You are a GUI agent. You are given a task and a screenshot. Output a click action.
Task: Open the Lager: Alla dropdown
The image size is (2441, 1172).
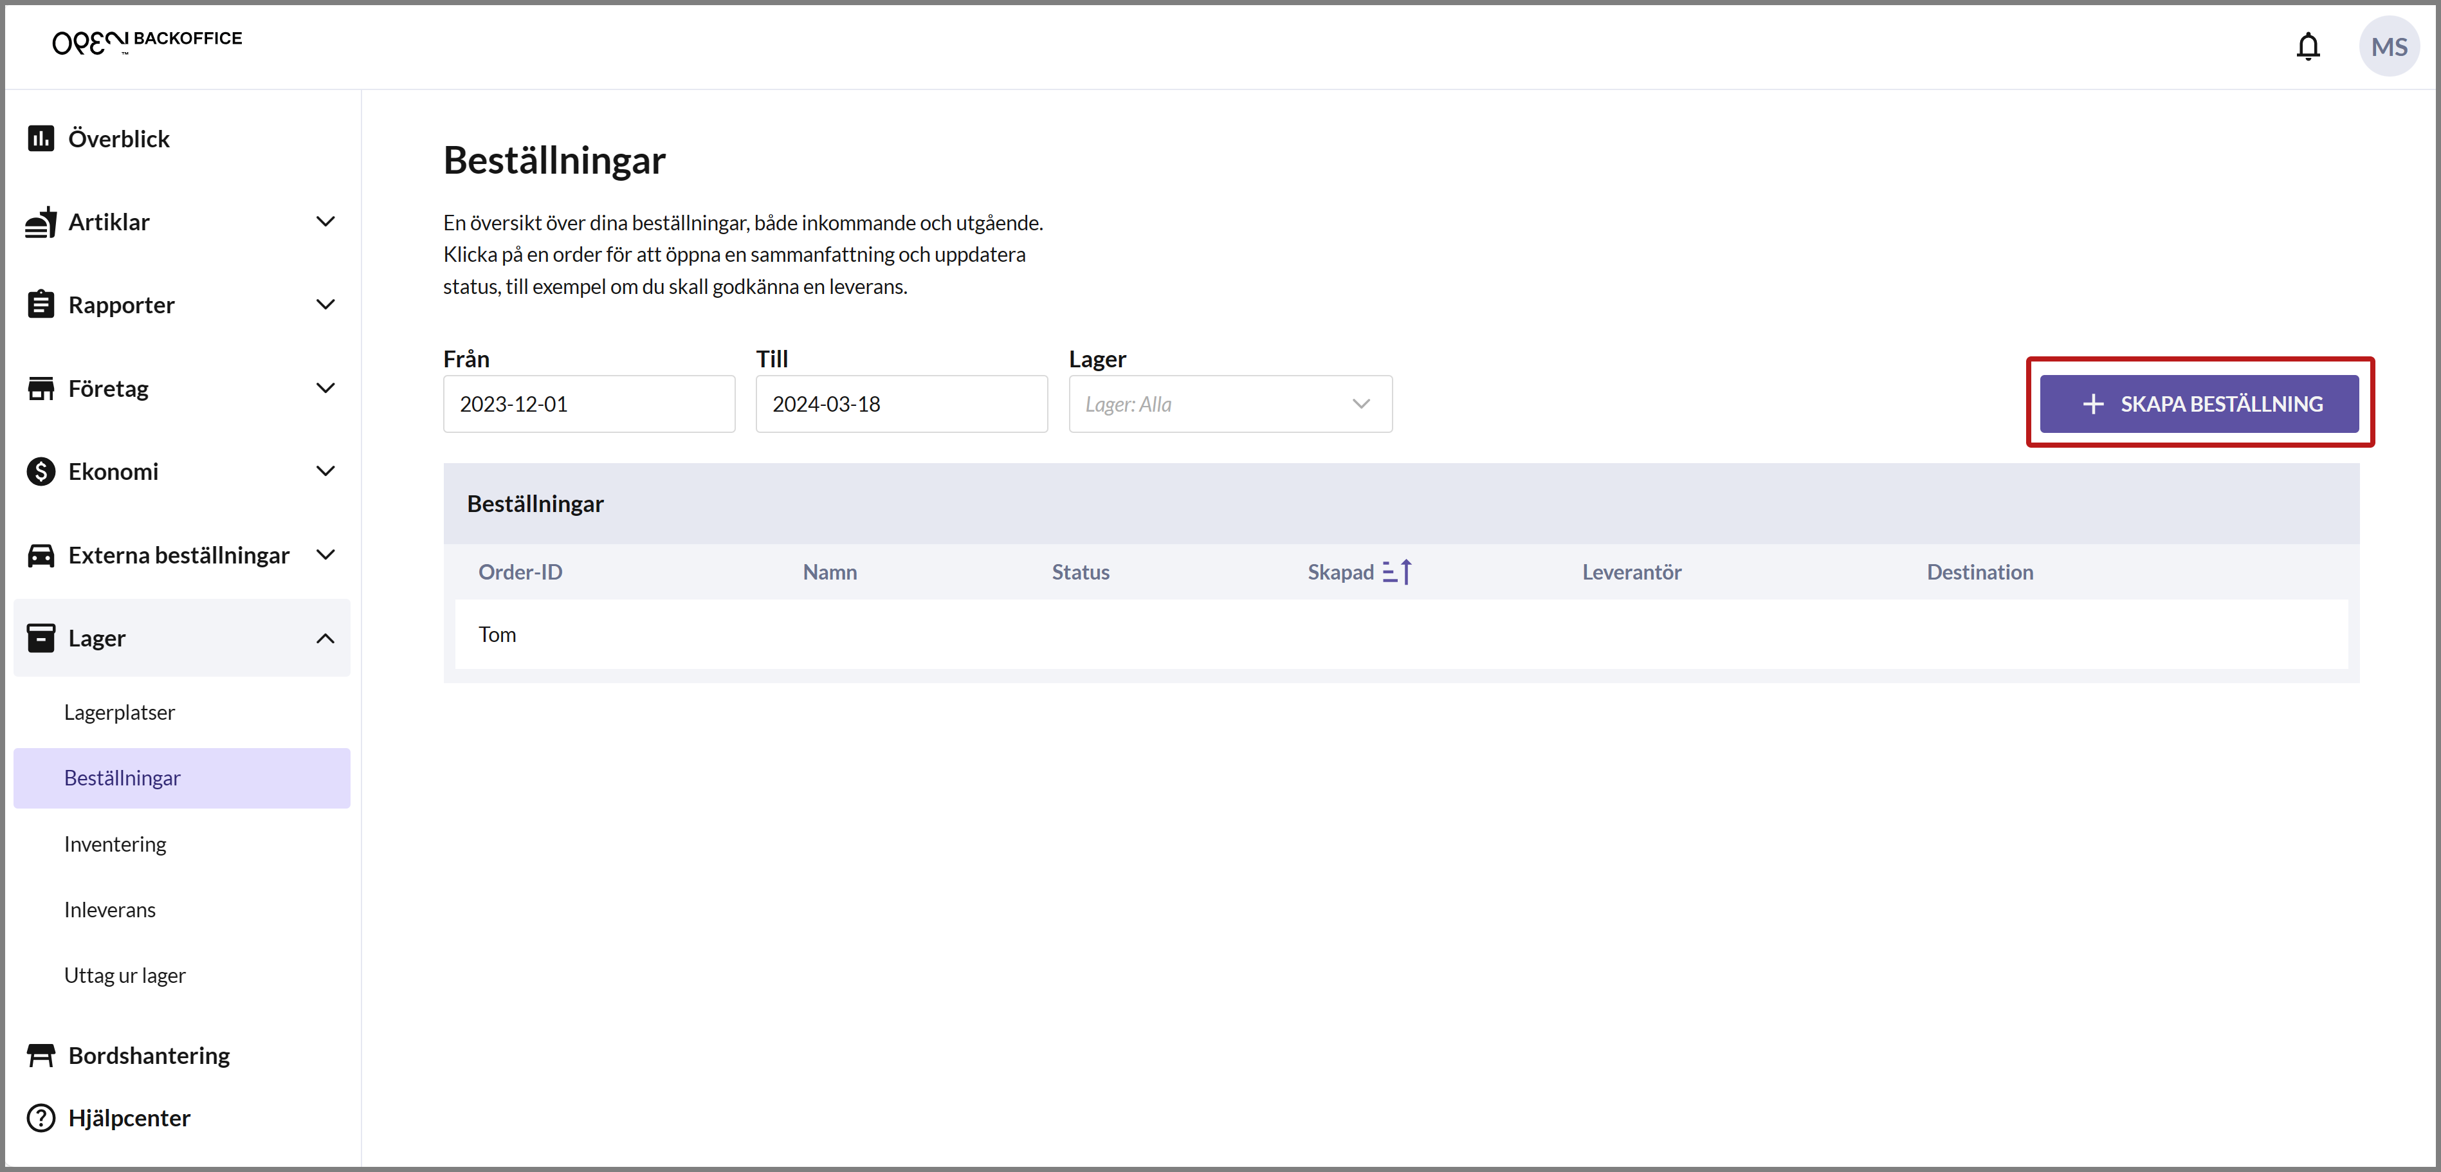coord(1230,403)
